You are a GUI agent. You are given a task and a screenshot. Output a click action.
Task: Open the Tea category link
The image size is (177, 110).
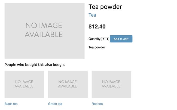tap(92, 15)
